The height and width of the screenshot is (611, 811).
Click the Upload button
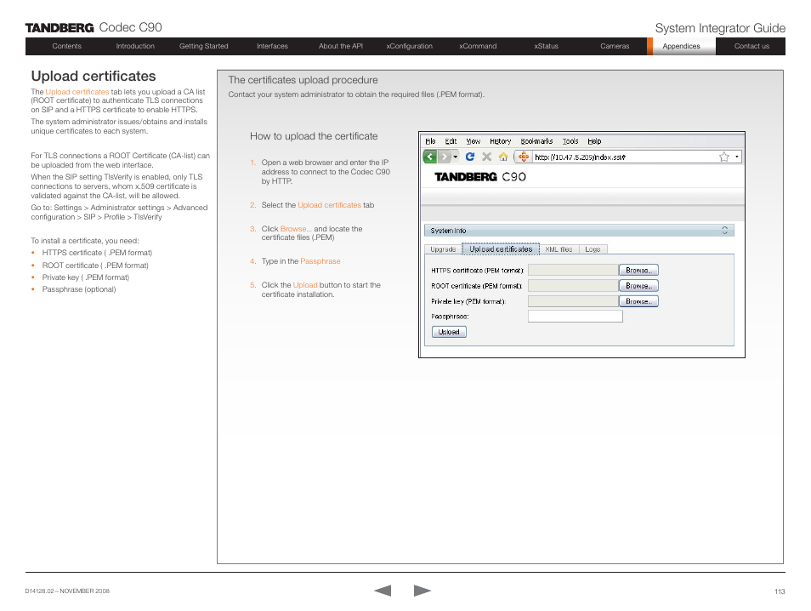point(449,332)
